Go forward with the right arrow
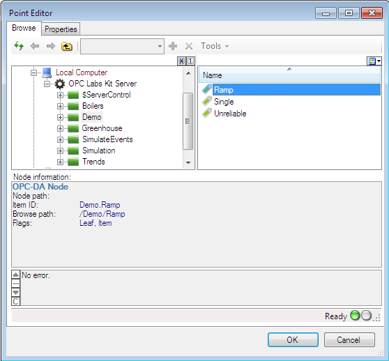389x361 pixels. (51, 46)
